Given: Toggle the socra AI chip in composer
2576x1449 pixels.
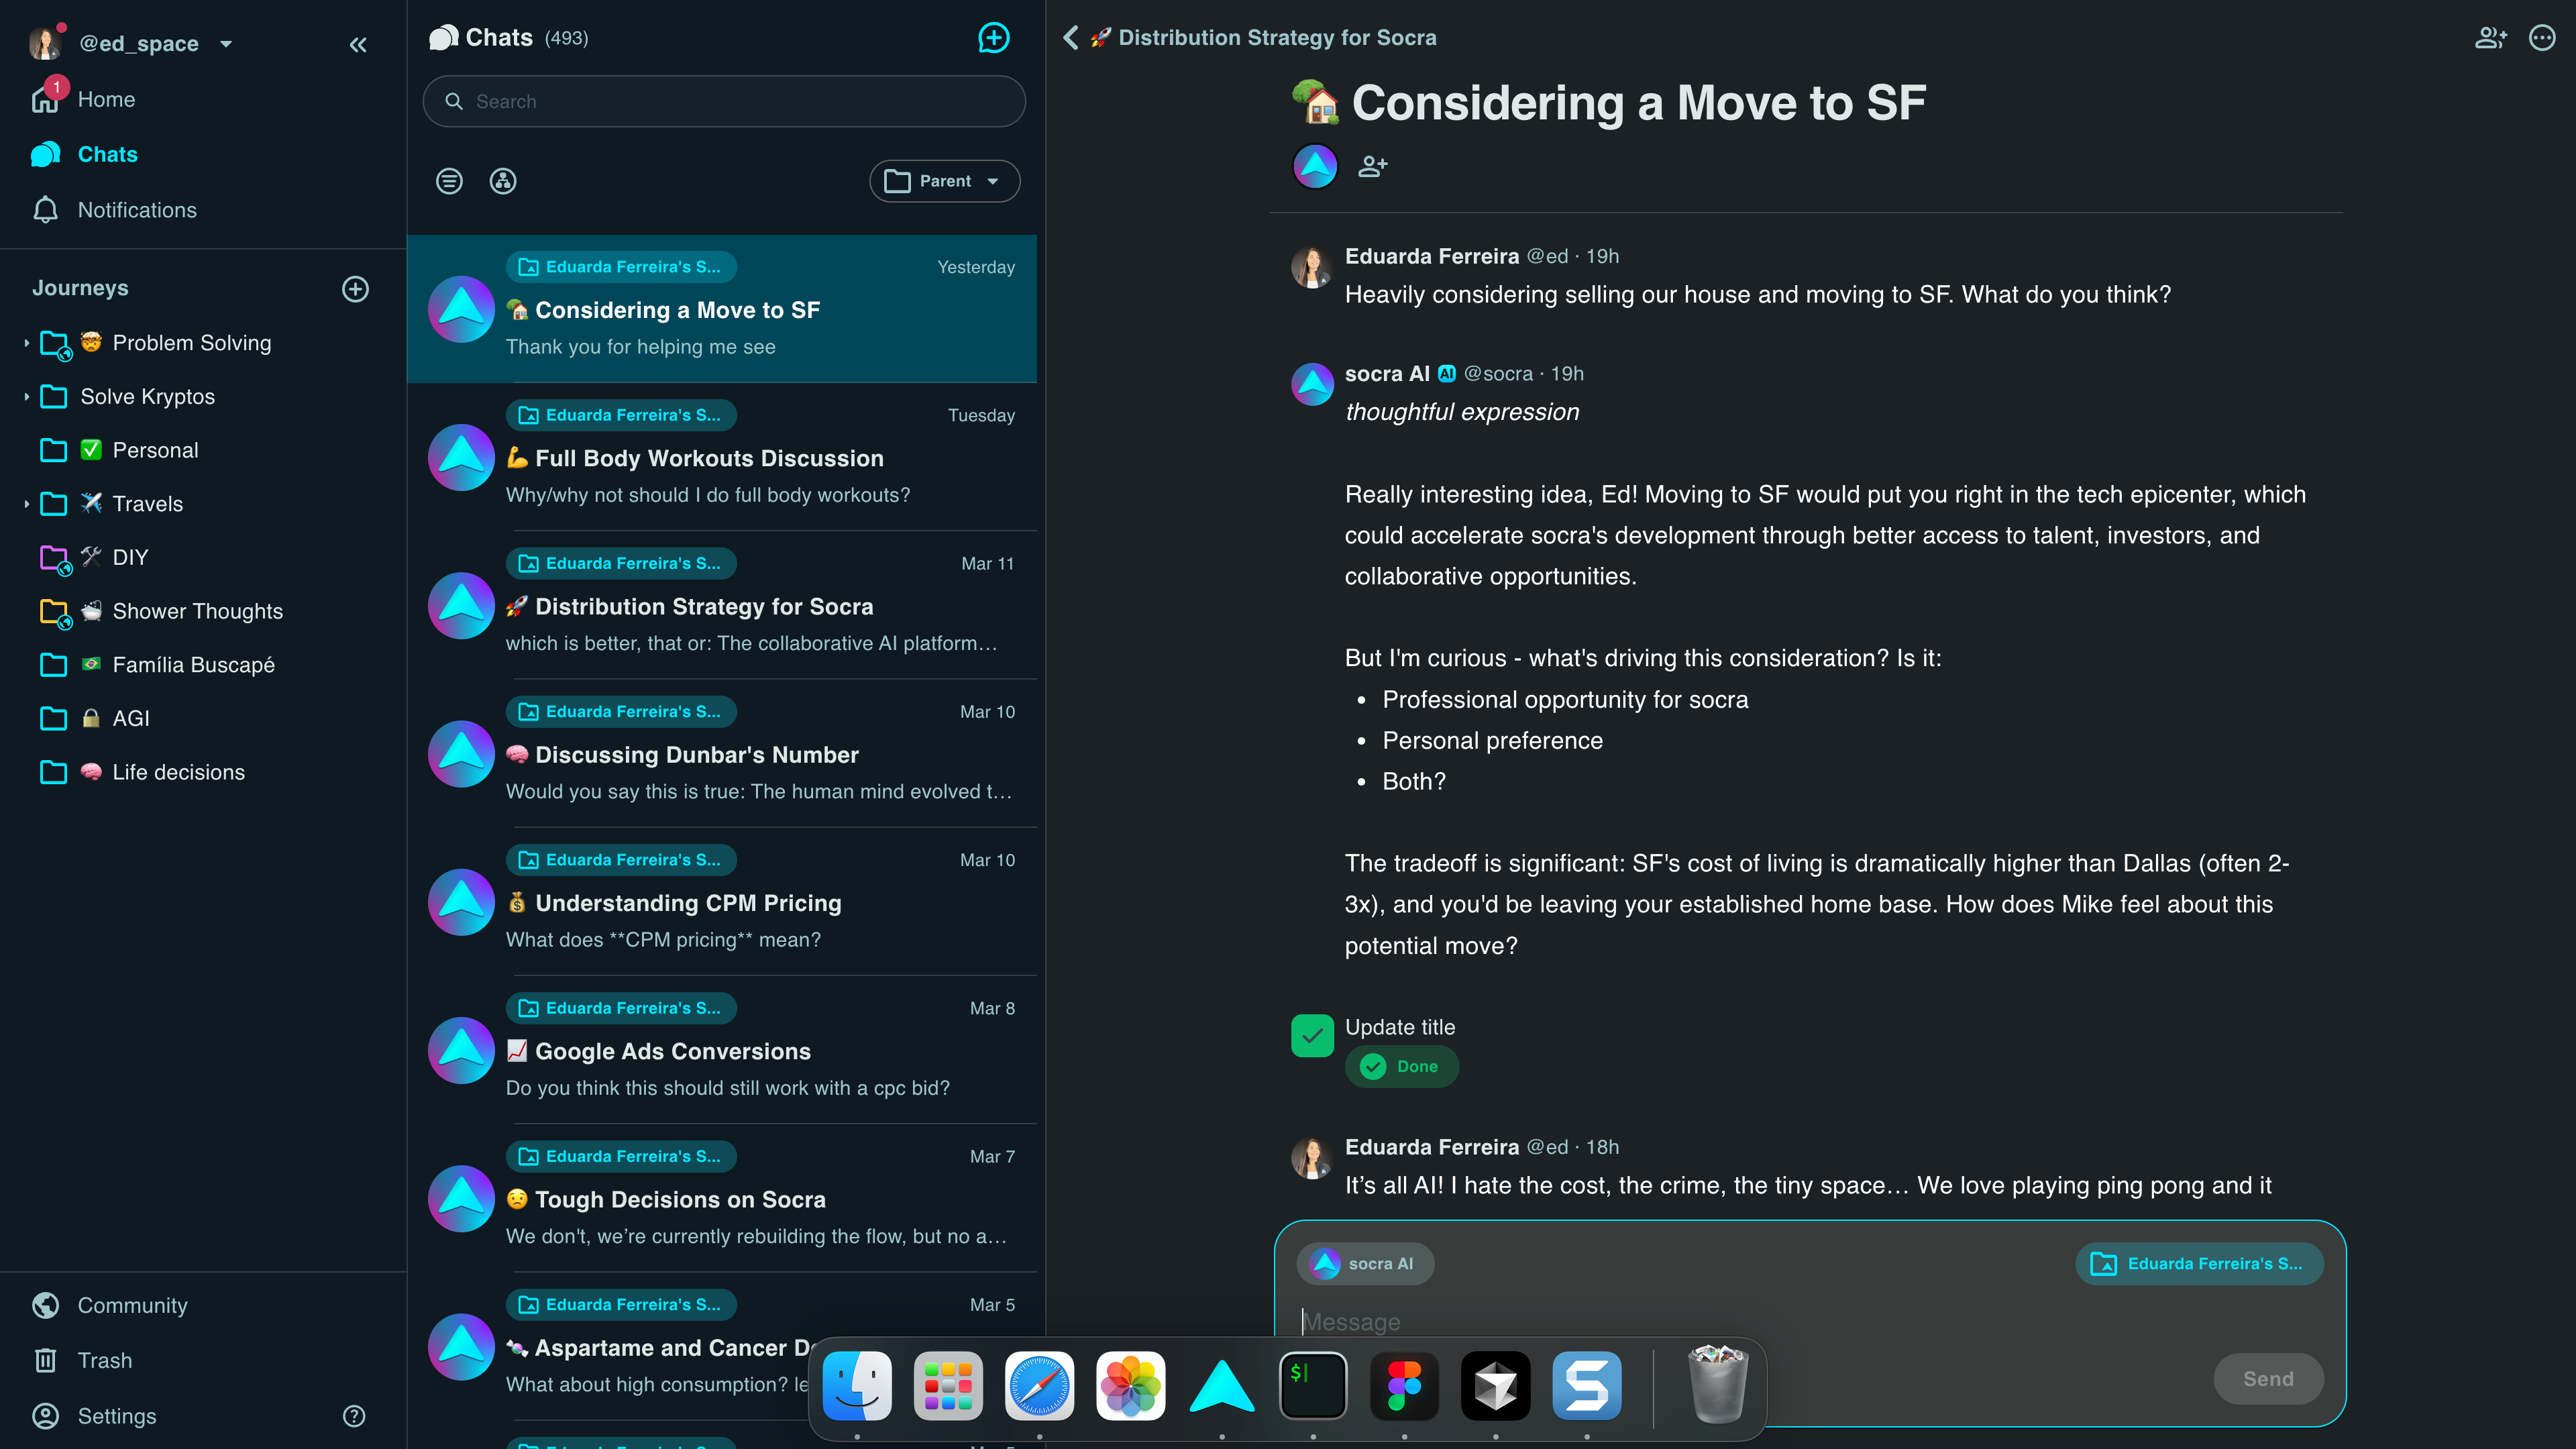Looking at the screenshot, I should (1365, 1264).
